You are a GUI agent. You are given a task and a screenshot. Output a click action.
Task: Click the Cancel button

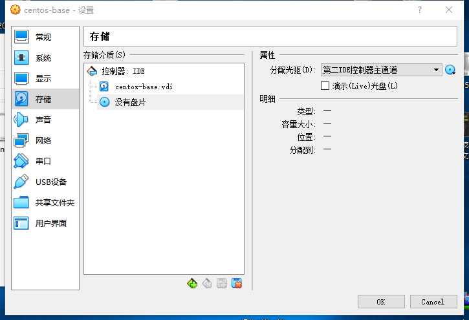click(433, 302)
